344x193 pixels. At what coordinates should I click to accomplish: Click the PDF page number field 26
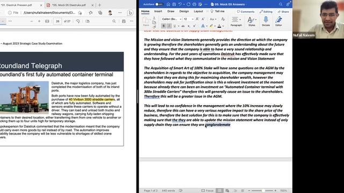click(58, 21)
